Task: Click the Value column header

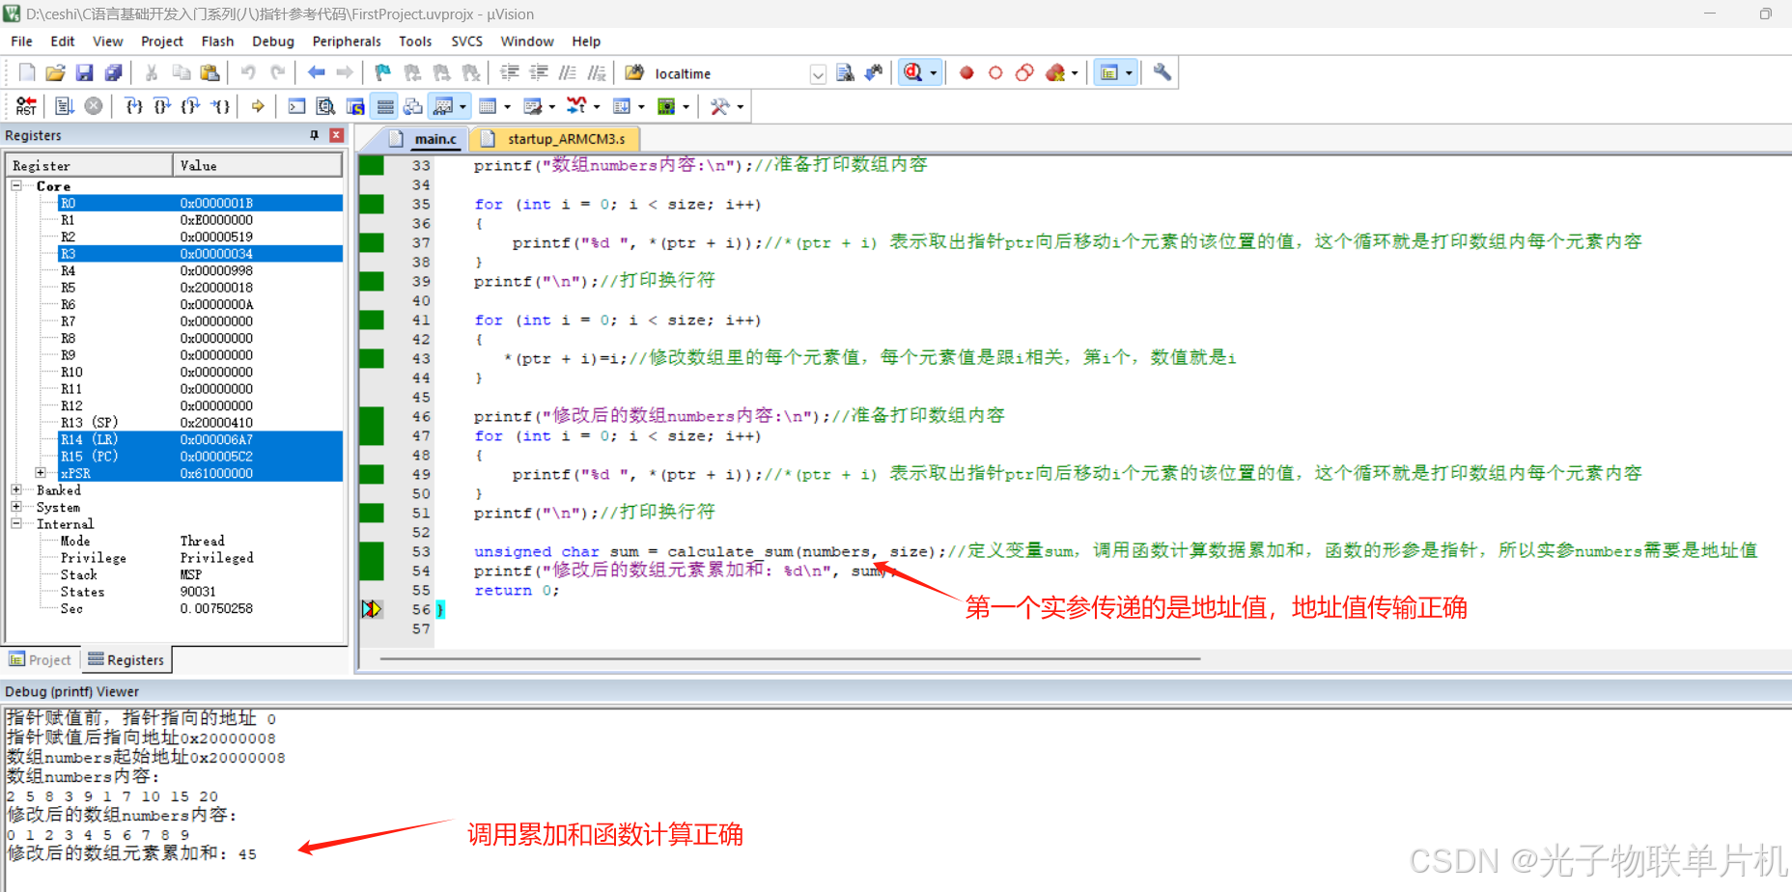Action: (x=258, y=165)
